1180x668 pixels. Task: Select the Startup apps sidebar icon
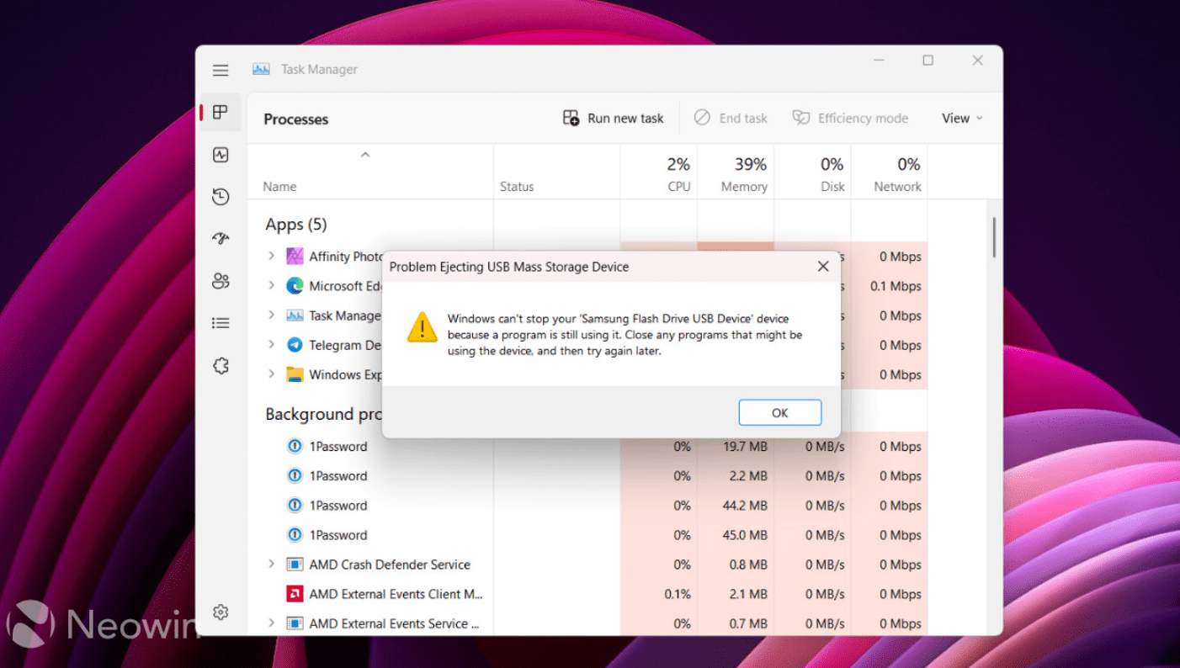click(221, 238)
